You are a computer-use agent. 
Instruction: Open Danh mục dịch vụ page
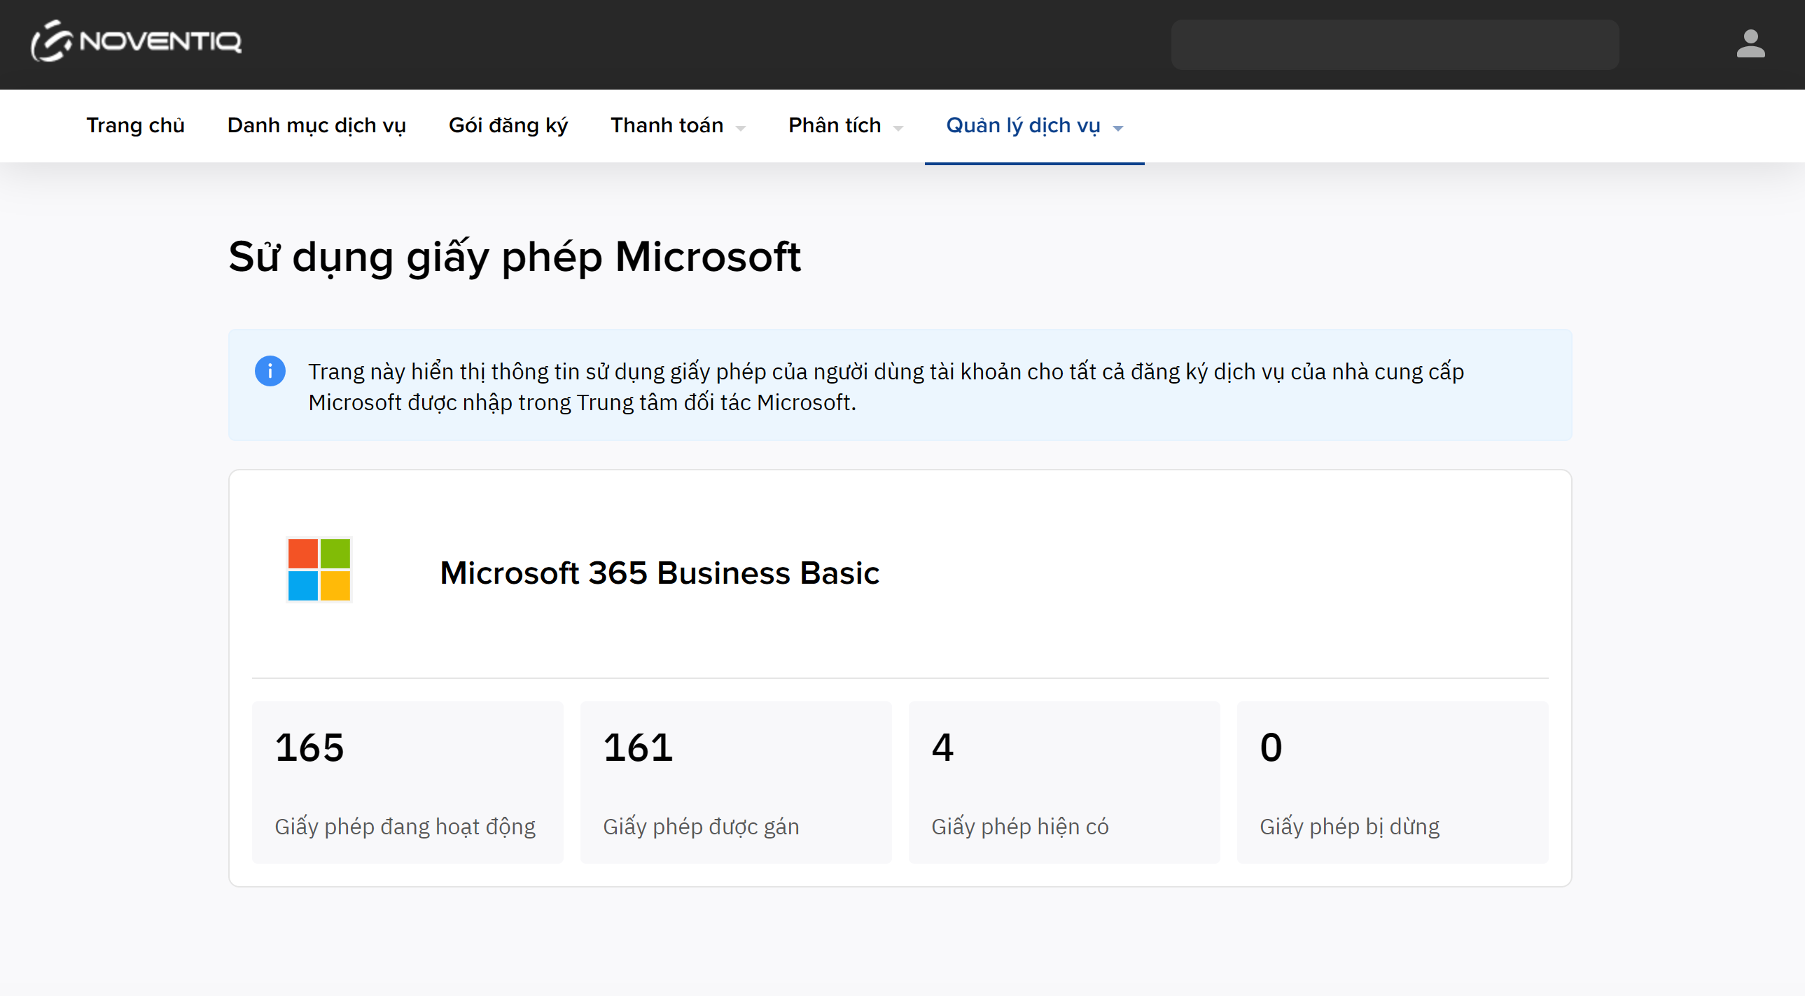click(x=316, y=125)
